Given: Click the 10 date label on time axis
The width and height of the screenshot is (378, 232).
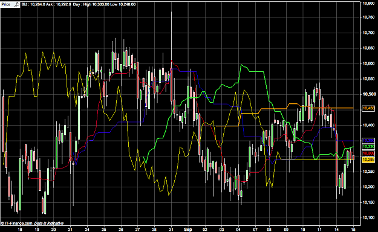Looking at the screenshot, I should (x=303, y=230).
